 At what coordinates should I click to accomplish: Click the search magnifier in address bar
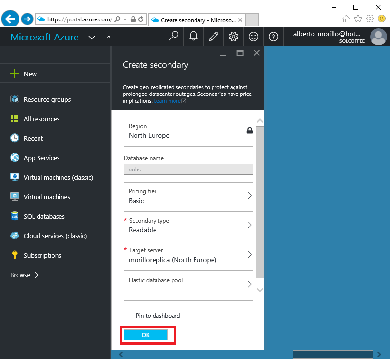point(117,19)
